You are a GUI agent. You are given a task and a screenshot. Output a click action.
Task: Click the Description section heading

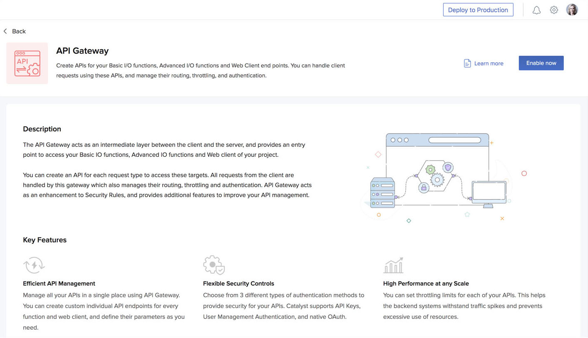(42, 129)
